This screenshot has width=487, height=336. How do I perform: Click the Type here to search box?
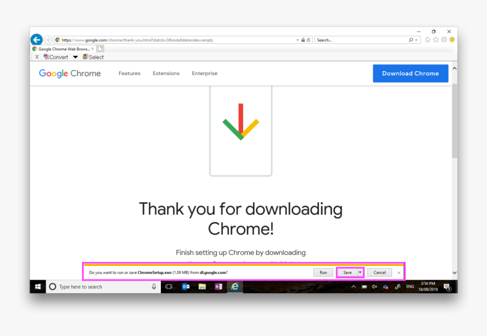point(103,287)
